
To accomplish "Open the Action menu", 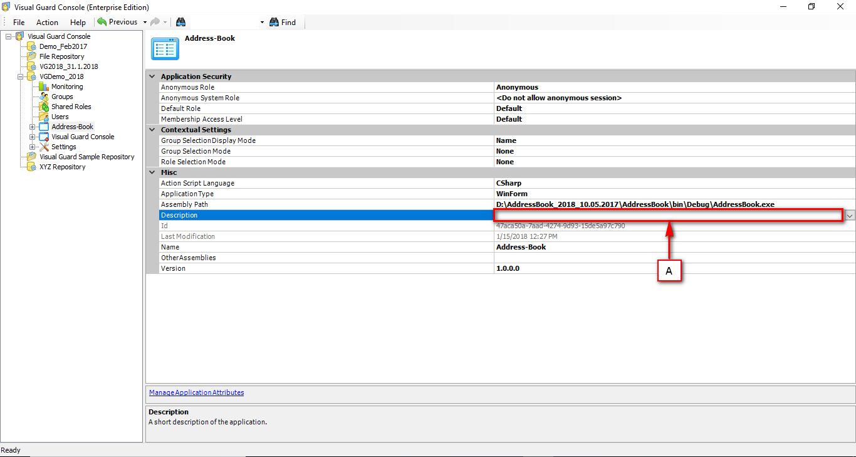I will tap(47, 22).
